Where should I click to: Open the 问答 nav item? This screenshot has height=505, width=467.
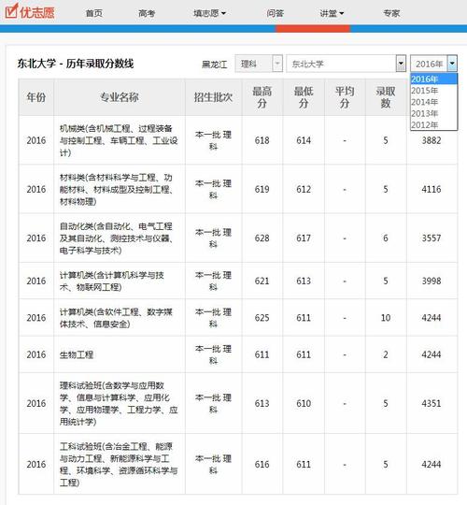coord(275,13)
